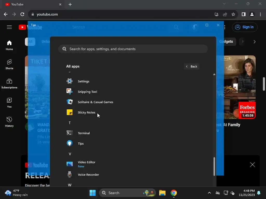The height and width of the screenshot is (199, 266).
Task: Maximize the Tips window
Action: [x=207, y=25]
